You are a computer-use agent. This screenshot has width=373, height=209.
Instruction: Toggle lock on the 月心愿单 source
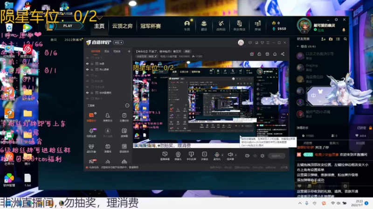[x=92, y=69]
